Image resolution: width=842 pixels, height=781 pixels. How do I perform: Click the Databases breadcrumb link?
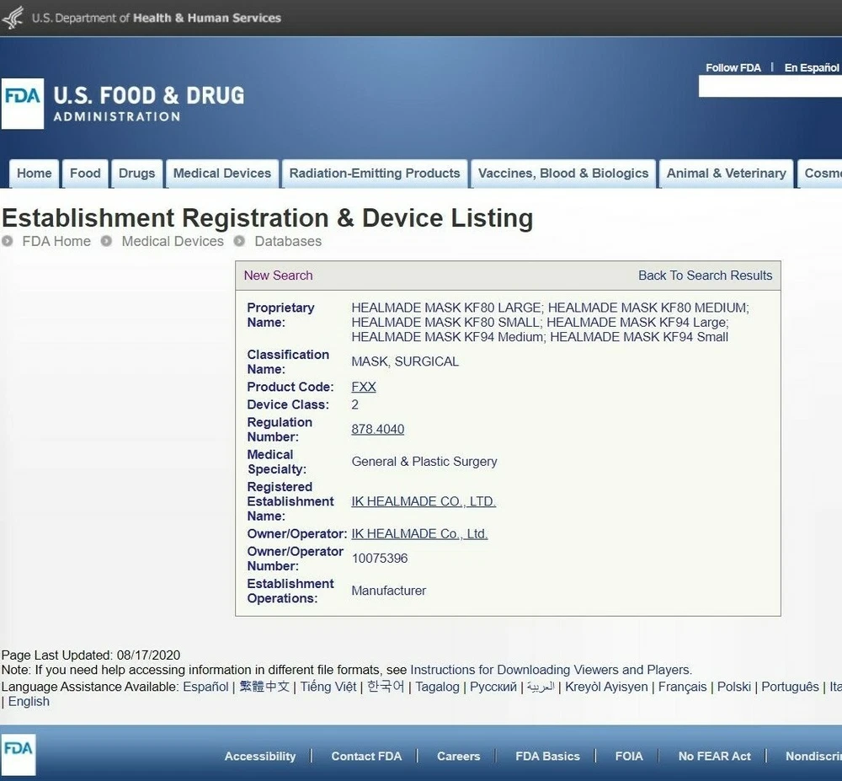pyautogui.click(x=288, y=241)
